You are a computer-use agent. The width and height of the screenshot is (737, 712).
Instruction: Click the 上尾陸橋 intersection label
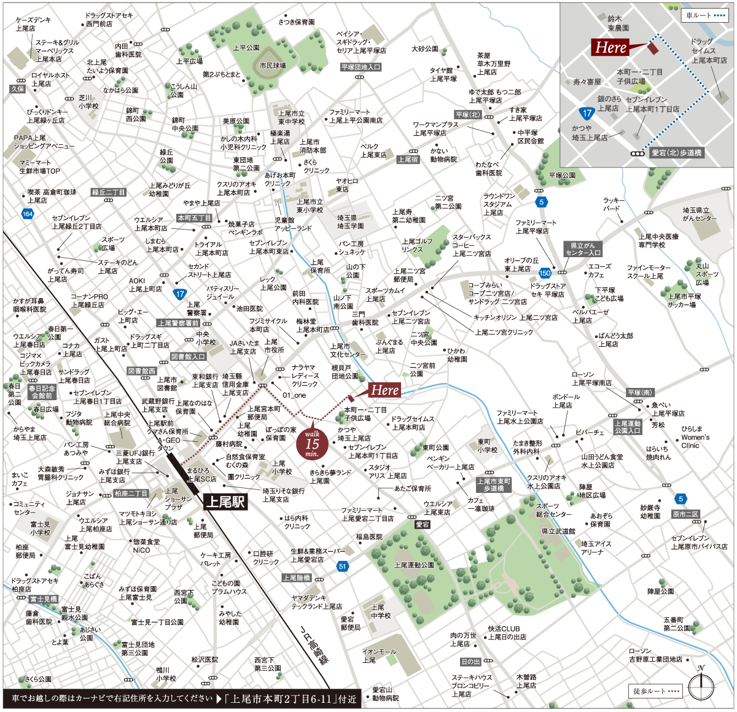[297, 578]
